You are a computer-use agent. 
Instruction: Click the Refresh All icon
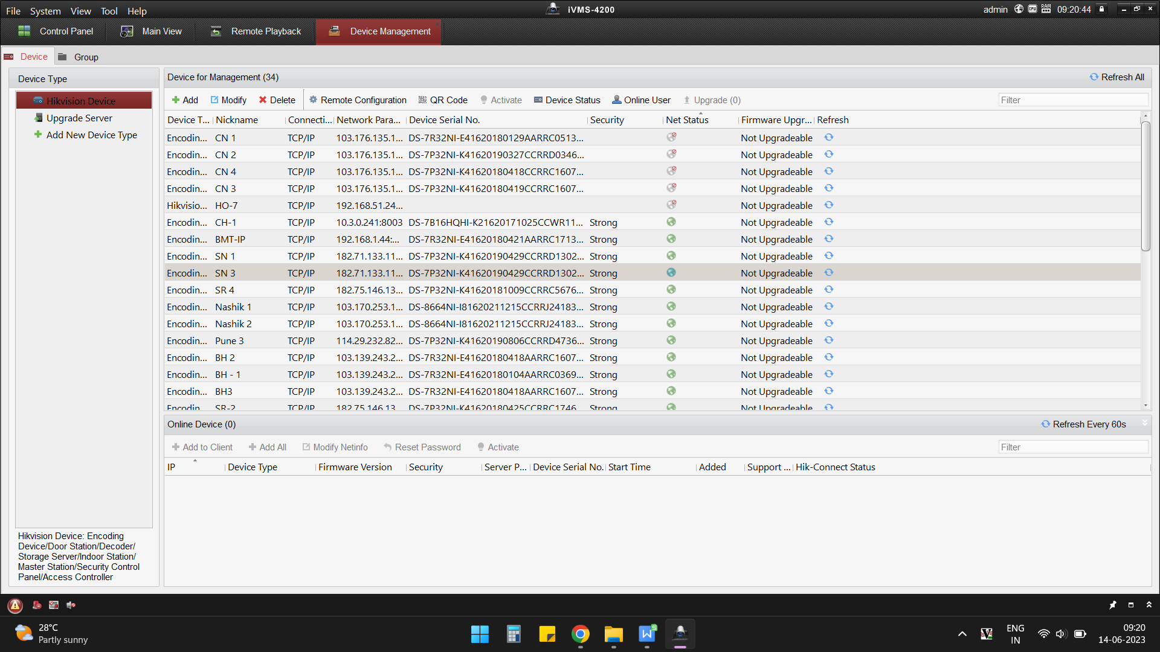pos(1094,77)
